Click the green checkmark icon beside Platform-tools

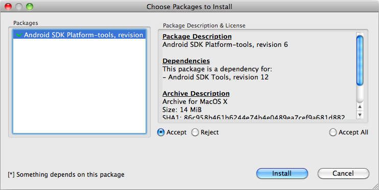click(19, 35)
